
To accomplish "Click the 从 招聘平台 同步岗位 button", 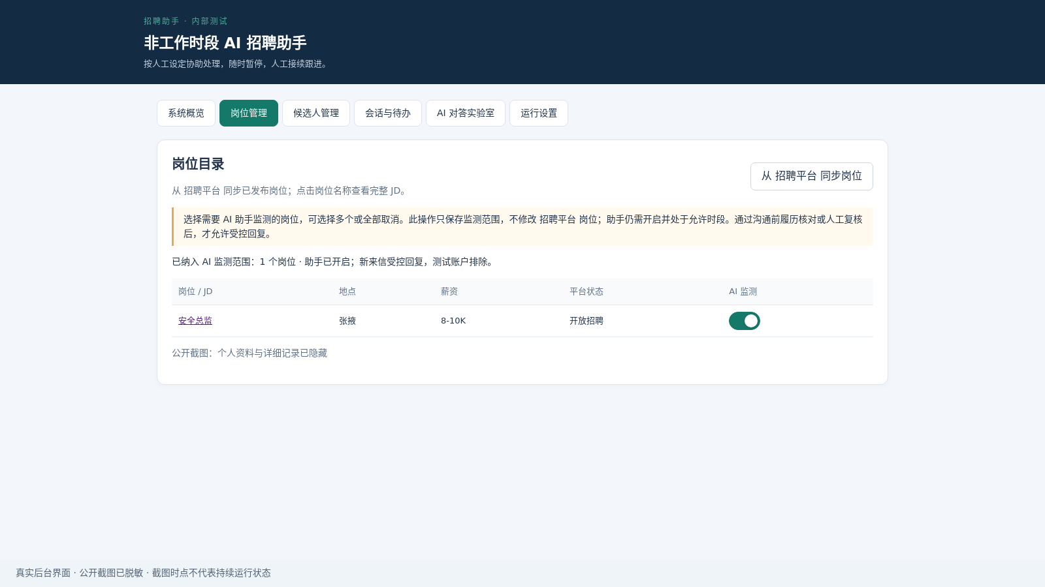I will pyautogui.click(x=812, y=176).
